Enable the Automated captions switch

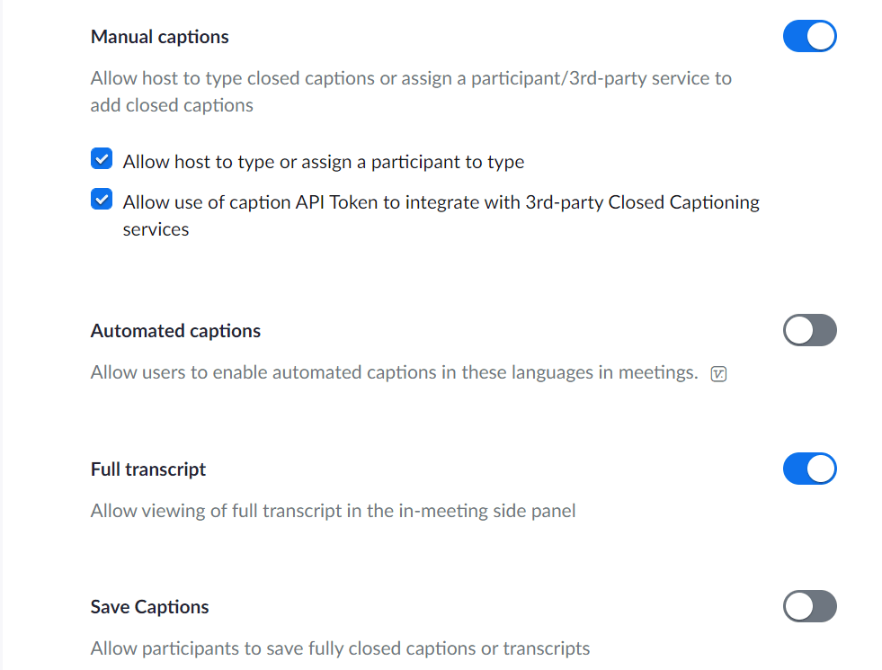click(x=809, y=330)
